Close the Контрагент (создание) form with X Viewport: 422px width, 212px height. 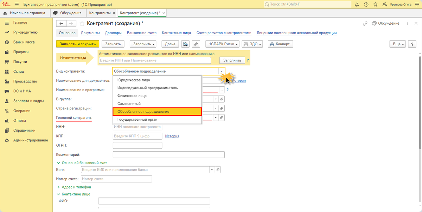coord(415,23)
